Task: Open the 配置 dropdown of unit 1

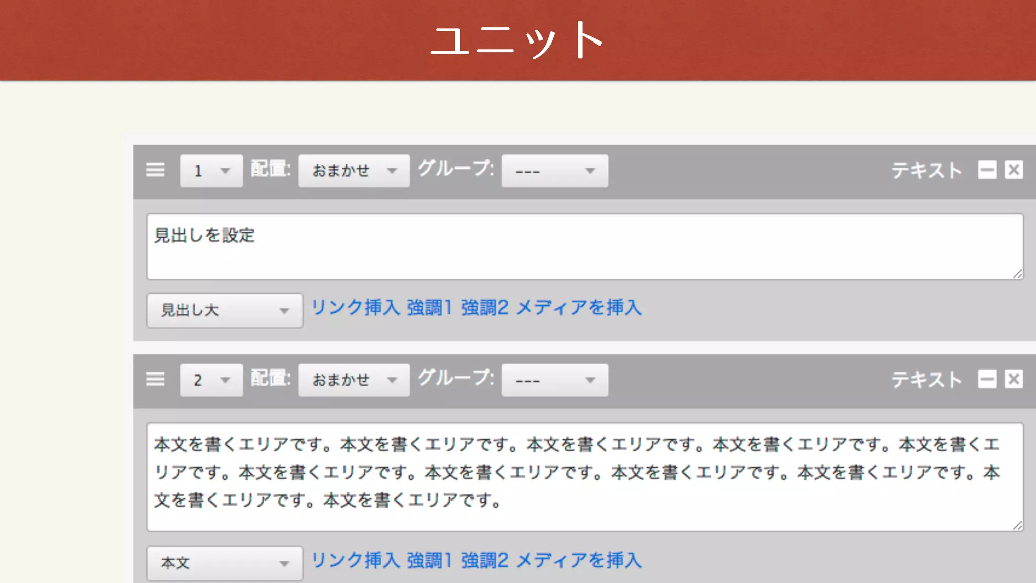Action: click(354, 171)
